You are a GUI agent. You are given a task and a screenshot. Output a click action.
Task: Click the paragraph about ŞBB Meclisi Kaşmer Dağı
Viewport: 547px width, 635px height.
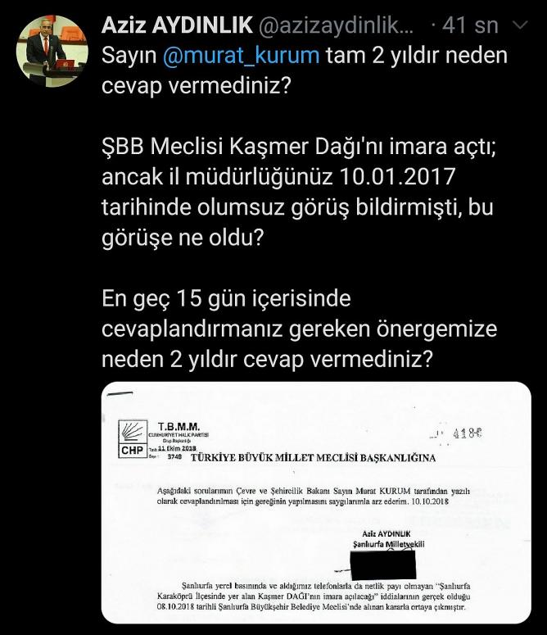(x=299, y=192)
